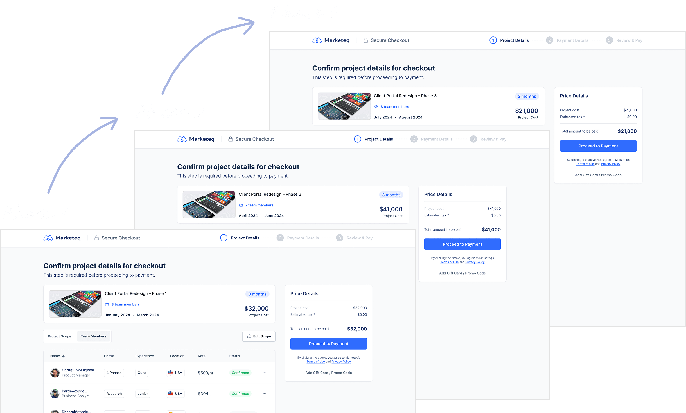Click the Review & Pay step in Phase 1 header
This screenshot has height=413, width=686.
point(360,238)
